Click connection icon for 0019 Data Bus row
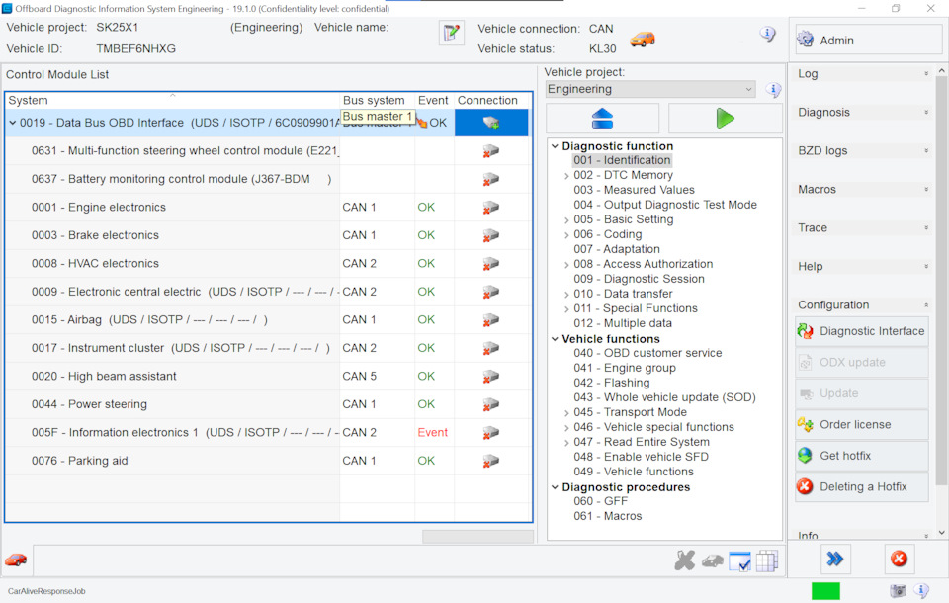The image size is (949, 603). [x=491, y=123]
